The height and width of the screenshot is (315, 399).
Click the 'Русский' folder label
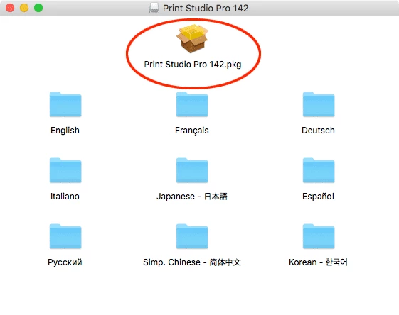point(65,262)
